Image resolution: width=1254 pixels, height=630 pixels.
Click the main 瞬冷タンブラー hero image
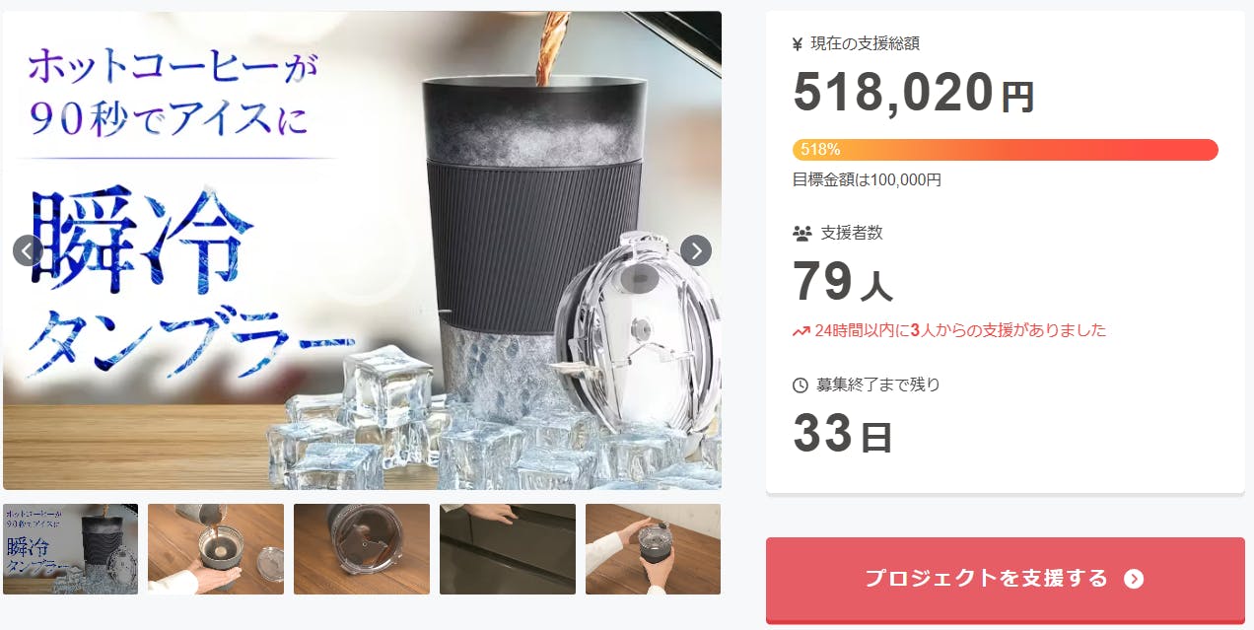click(362, 250)
